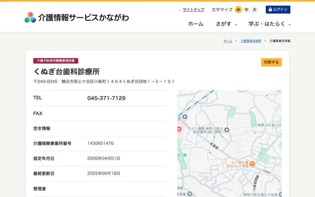This screenshot has width=315, height=197.
Task: Expand the 学ぶ・はたらく dropdown menu
Action: [269, 24]
